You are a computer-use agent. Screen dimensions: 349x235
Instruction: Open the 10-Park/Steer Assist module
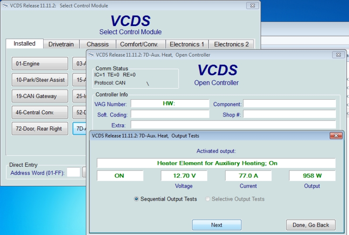point(40,80)
